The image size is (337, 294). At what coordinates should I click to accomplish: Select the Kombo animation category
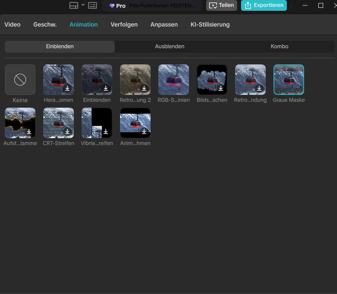click(x=279, y=46)
